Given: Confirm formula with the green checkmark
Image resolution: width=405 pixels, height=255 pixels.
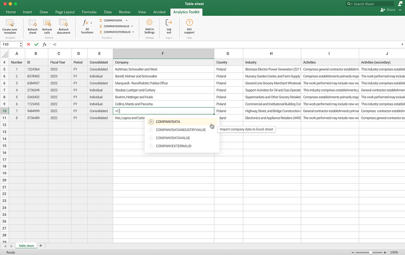Looking at the screenshot, I should (x=36, y=44).
